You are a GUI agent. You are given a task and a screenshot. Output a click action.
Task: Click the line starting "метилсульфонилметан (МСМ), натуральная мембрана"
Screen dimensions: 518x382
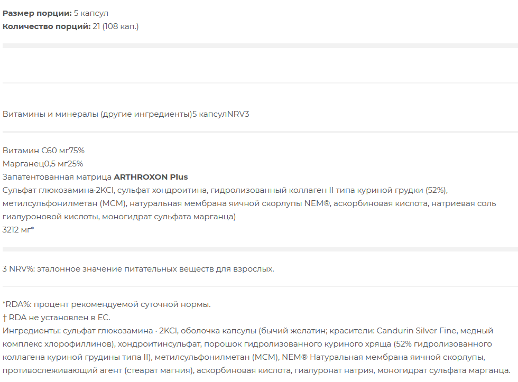[249, 203]
